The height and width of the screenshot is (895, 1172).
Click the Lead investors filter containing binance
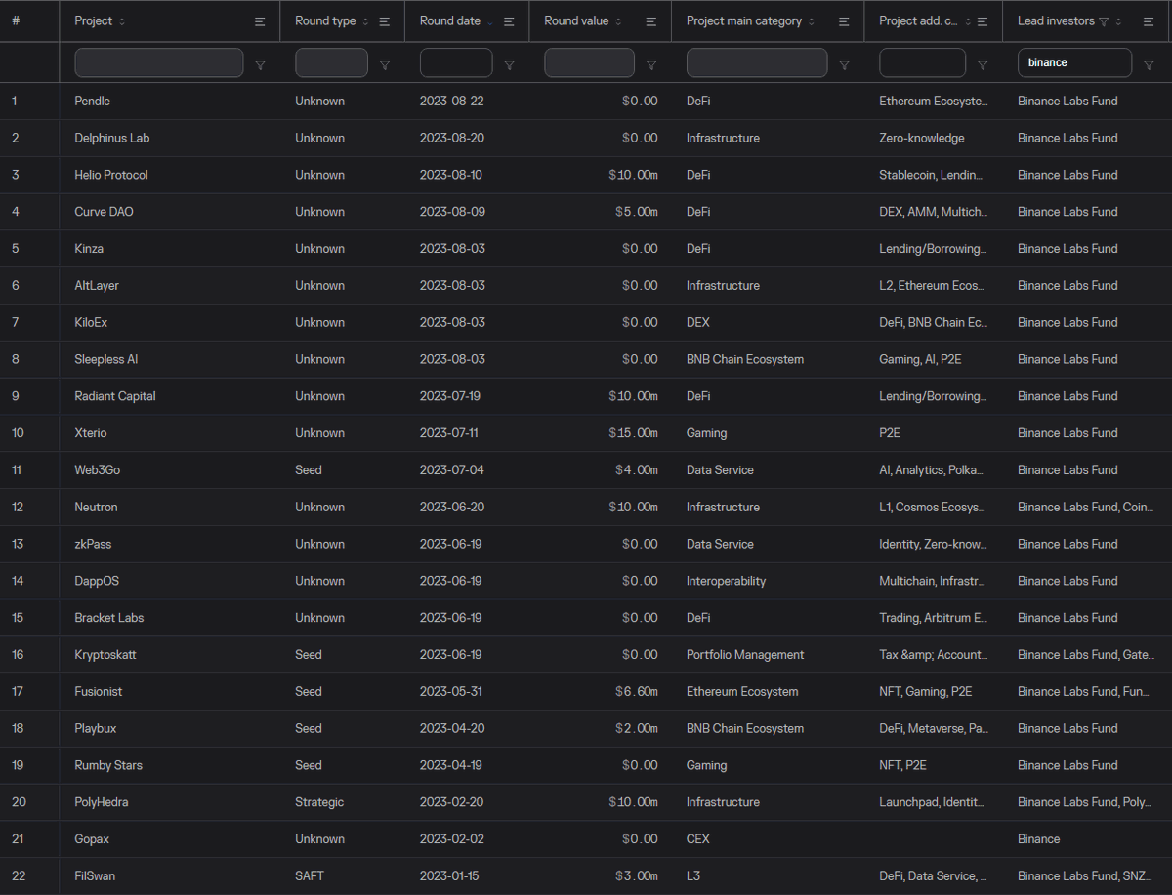1075,62
